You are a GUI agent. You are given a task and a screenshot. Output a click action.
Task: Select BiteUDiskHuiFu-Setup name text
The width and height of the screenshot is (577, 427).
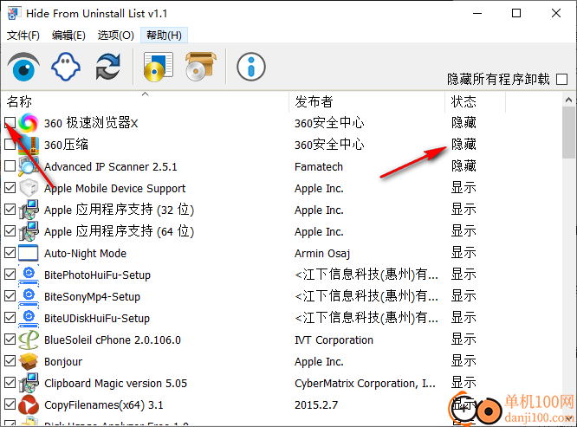[97, 319]
